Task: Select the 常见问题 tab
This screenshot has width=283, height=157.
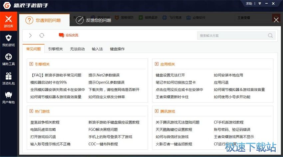Action: tap(33, 49)
